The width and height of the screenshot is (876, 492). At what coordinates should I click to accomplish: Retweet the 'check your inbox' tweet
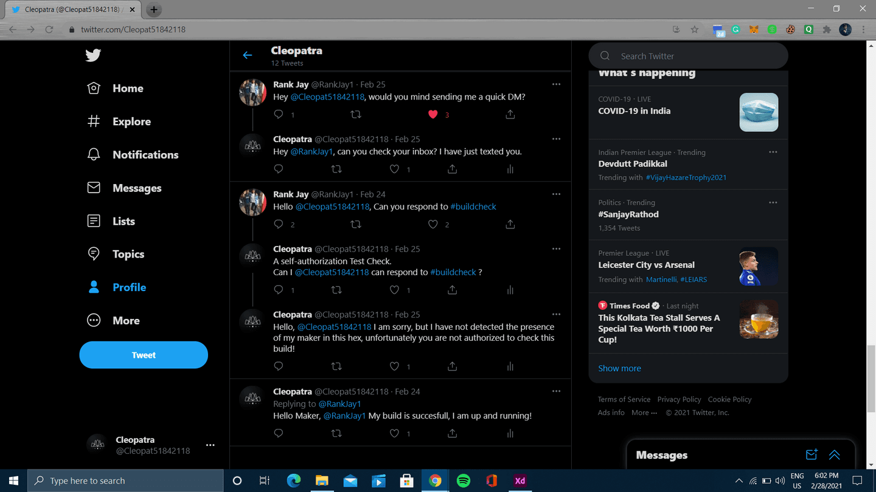pos(336,169)
